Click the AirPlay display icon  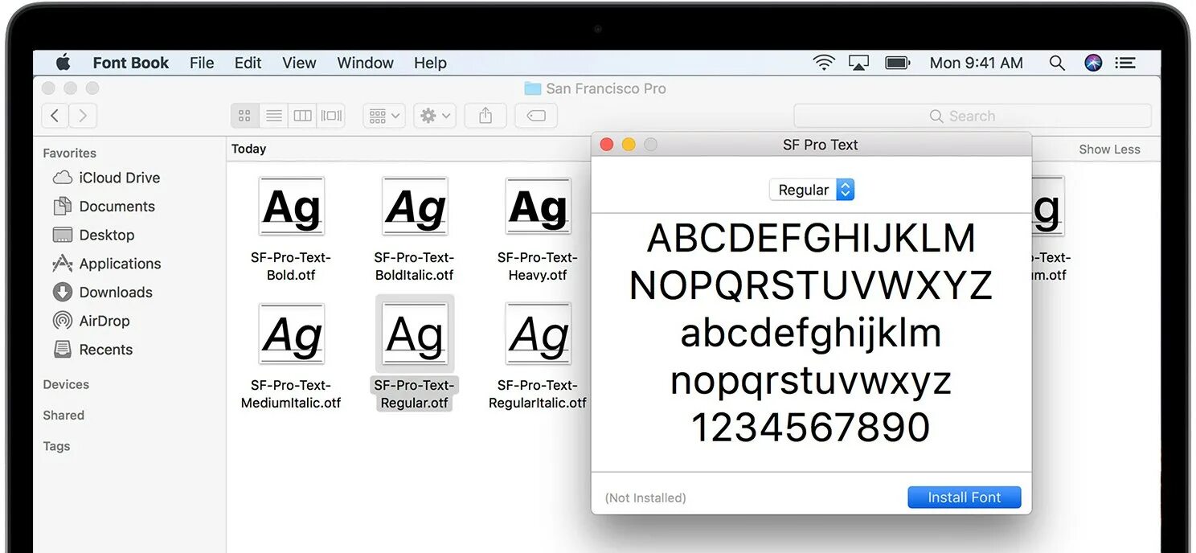coord(859,63)
